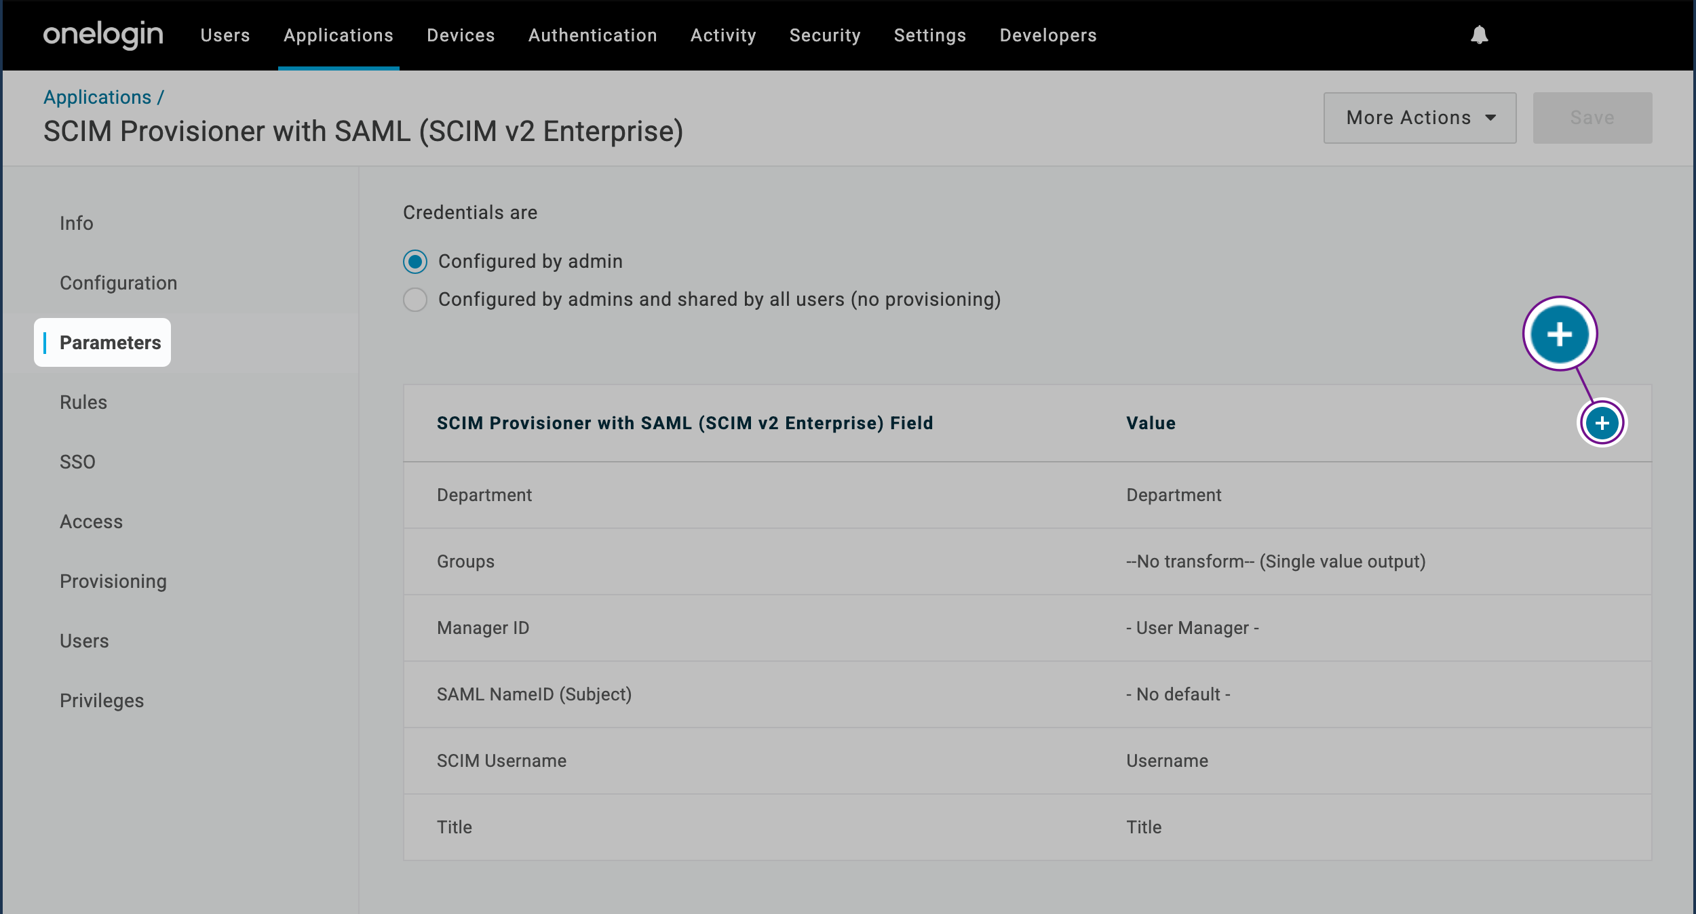
Task: Click the OneLogin logo
Action: pyautogui.click(x=103, y=35)
